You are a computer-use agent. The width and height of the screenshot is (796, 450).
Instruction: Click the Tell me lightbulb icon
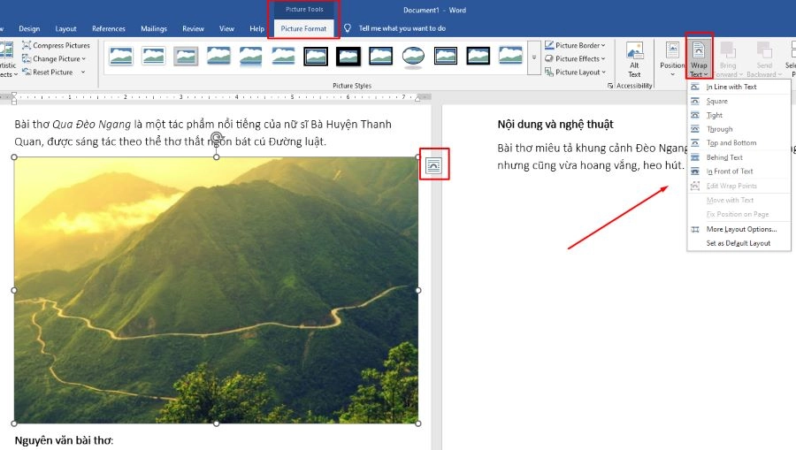[x=348, y=28]
